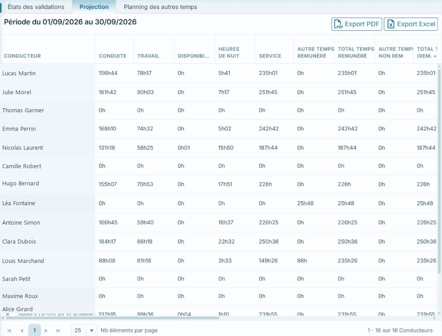Select conductor Camille Robert
Viewport: 442px width, 336px height.
[22, 166]
